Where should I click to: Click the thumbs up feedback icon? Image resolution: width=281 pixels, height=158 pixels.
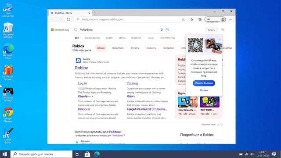(x=218, y=125)
